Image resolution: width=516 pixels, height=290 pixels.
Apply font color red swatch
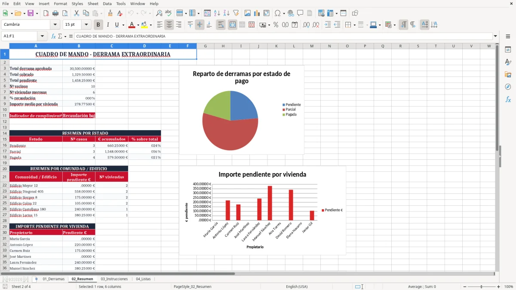[x=132, y=25]
